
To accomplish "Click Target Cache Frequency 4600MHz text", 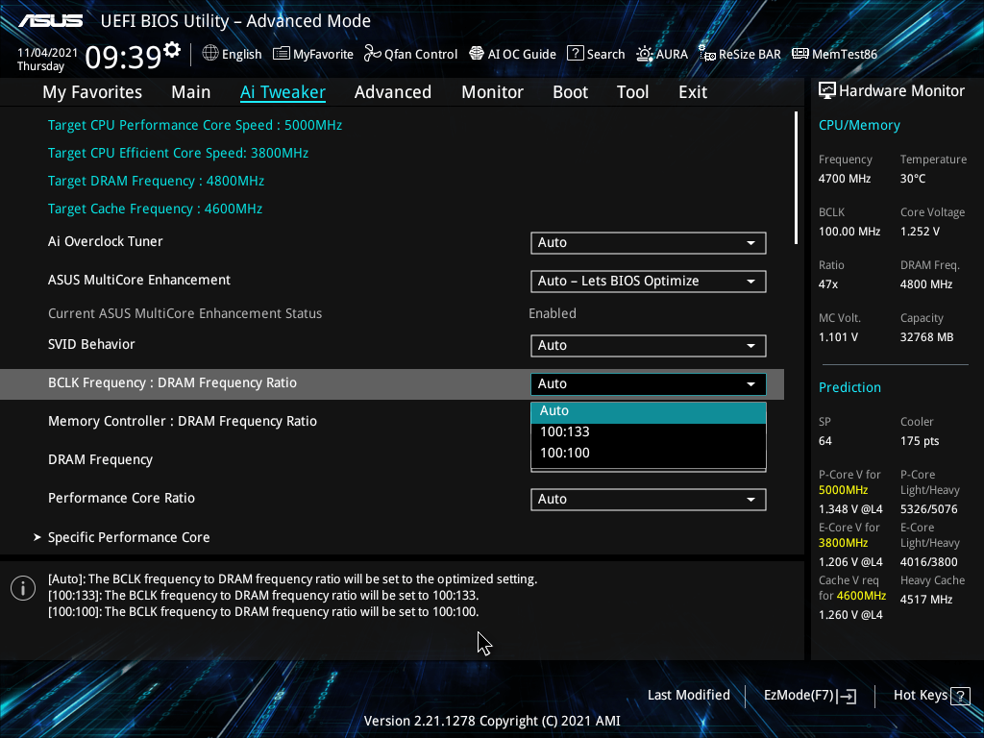I will [155, 209].
